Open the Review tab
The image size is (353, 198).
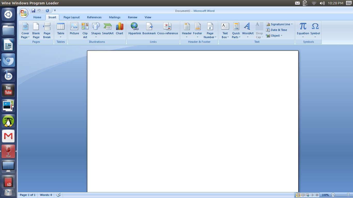pyautogui.click(x=133, y=17)
